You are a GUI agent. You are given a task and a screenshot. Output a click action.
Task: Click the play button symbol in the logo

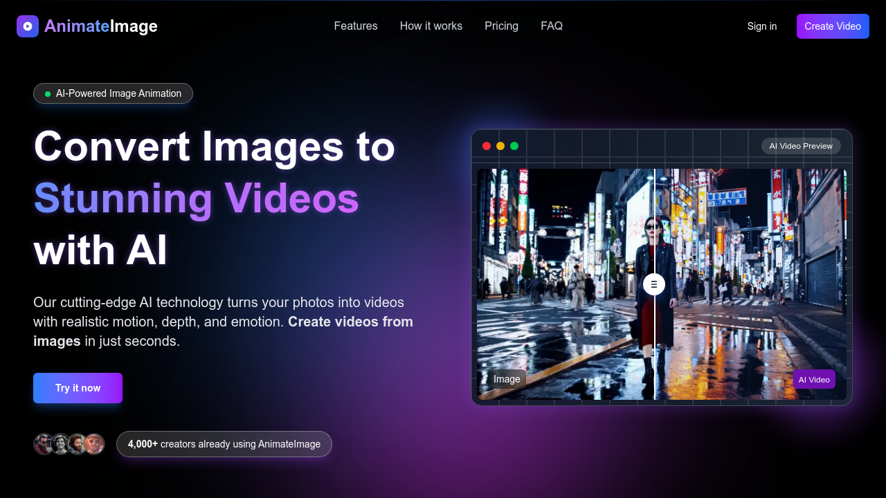coord(27,26)
